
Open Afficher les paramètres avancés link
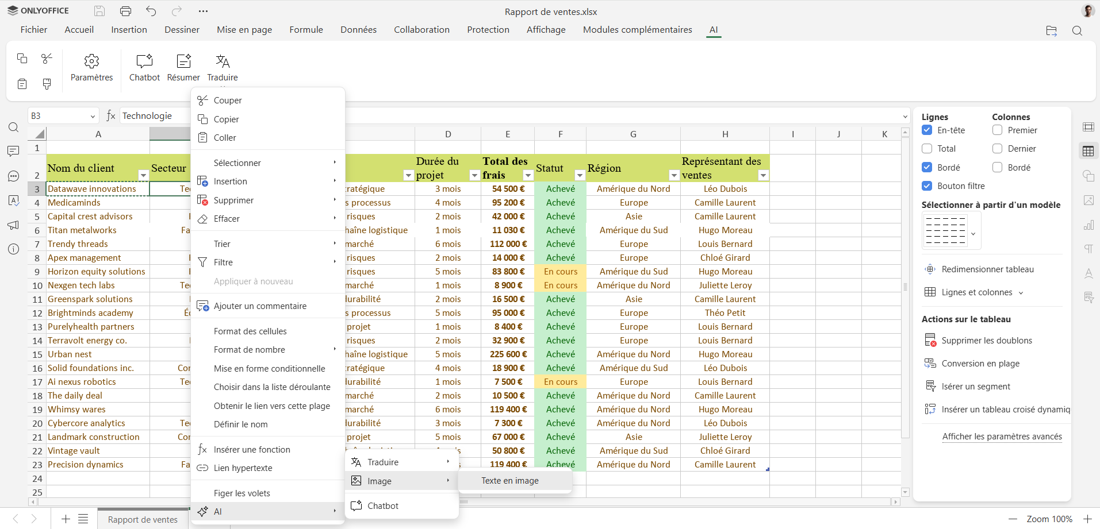click(1002, 437)
